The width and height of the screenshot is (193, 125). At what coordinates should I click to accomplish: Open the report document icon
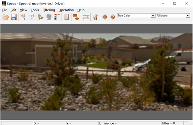(67, 17)
